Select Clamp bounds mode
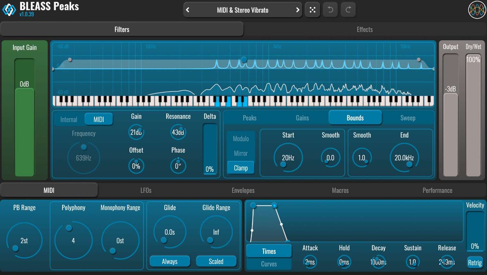The height and width of the screenshot is (275, 487). click(x=240, y=168)
